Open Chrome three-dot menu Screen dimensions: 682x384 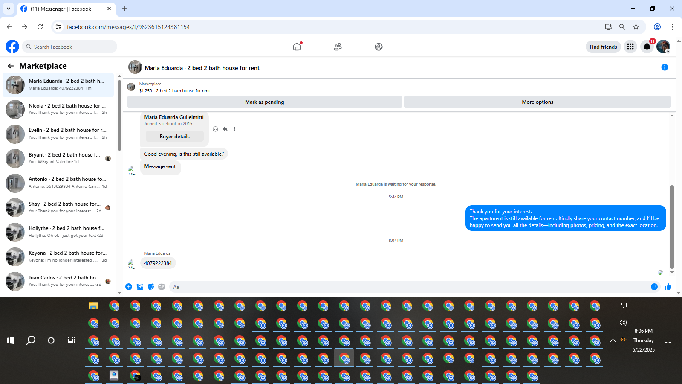click(673, 27)
